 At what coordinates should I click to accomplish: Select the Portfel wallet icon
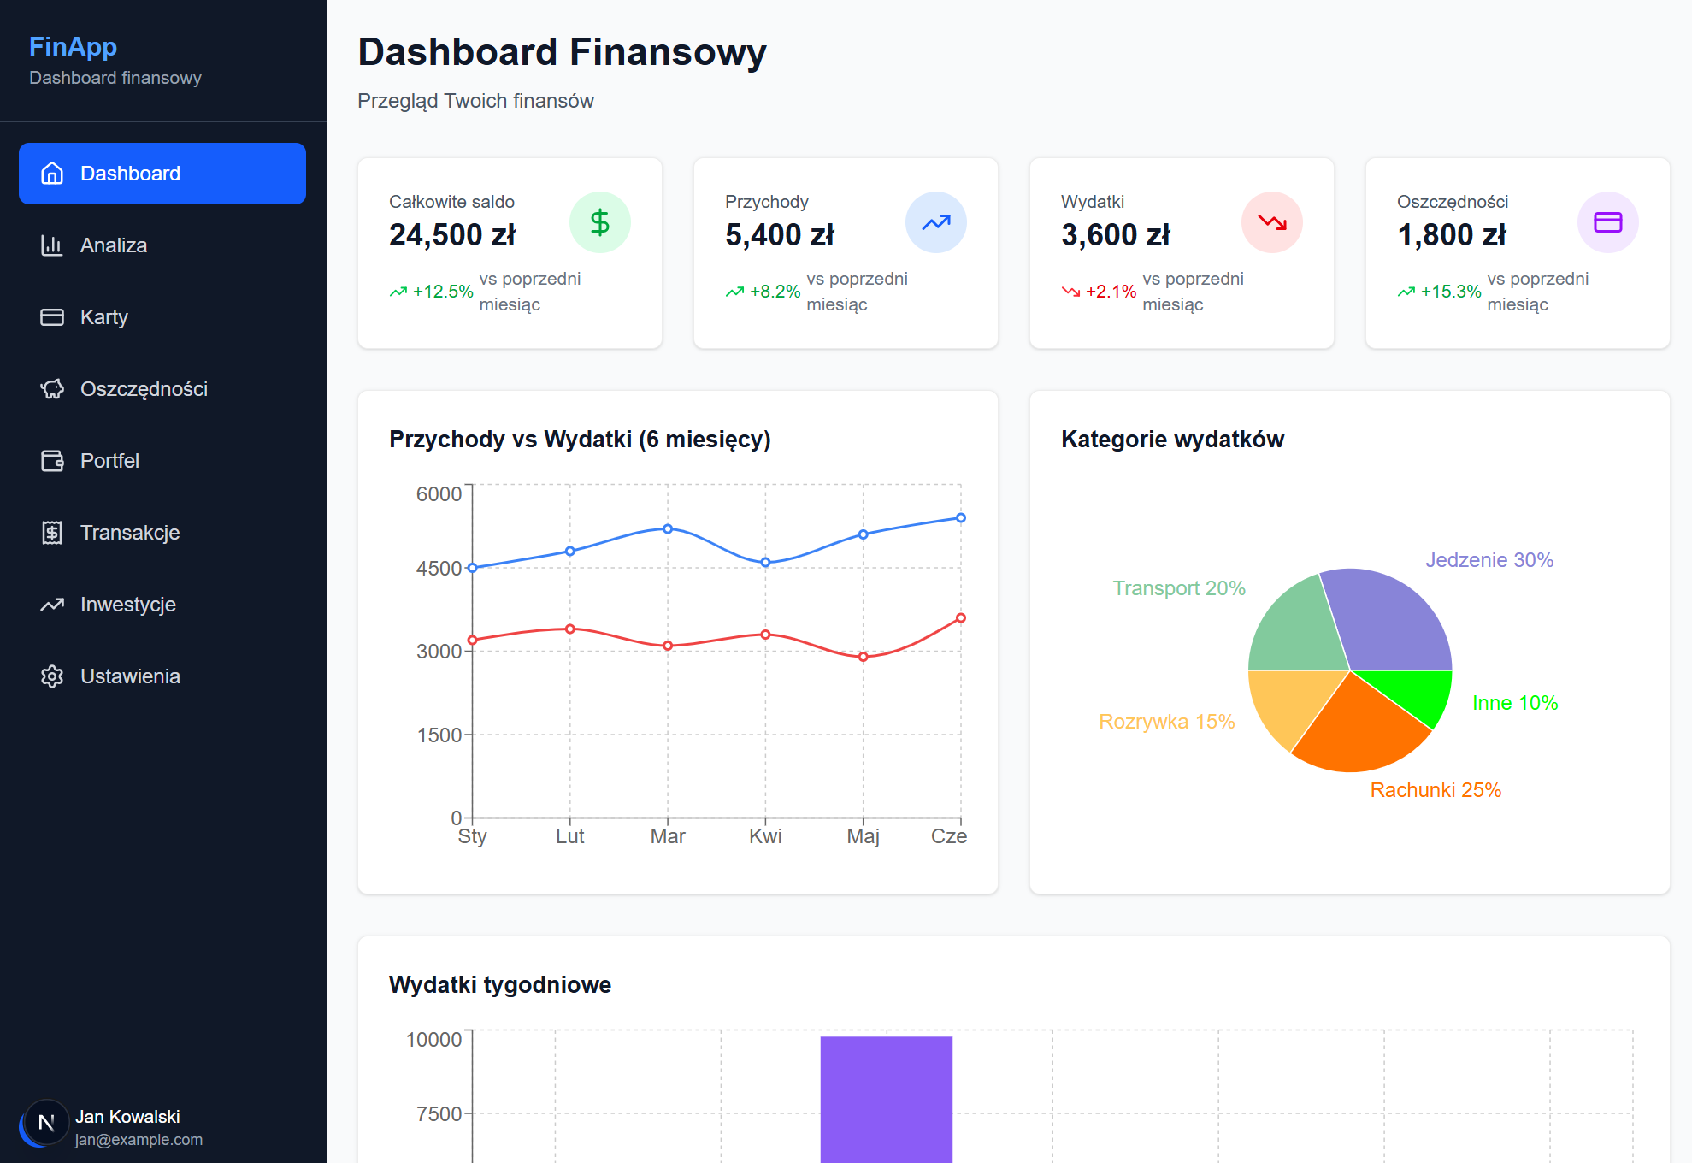tap(53, 460)
